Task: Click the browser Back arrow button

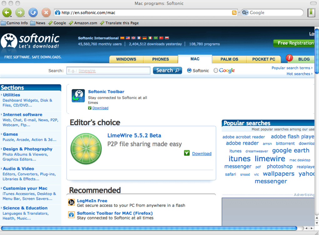Action: [7, 13]
